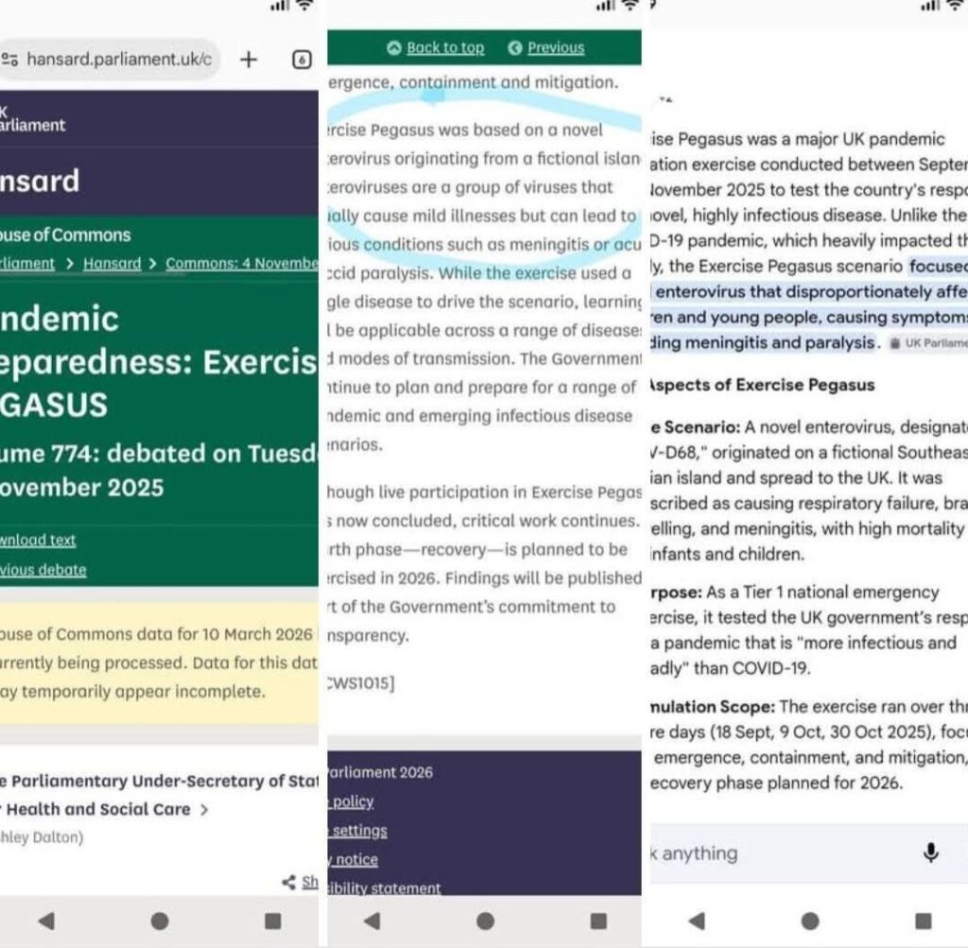The image size is (968, 948).
Task: Tap the microphone icon in ask box
Action: tap(931, 853)
